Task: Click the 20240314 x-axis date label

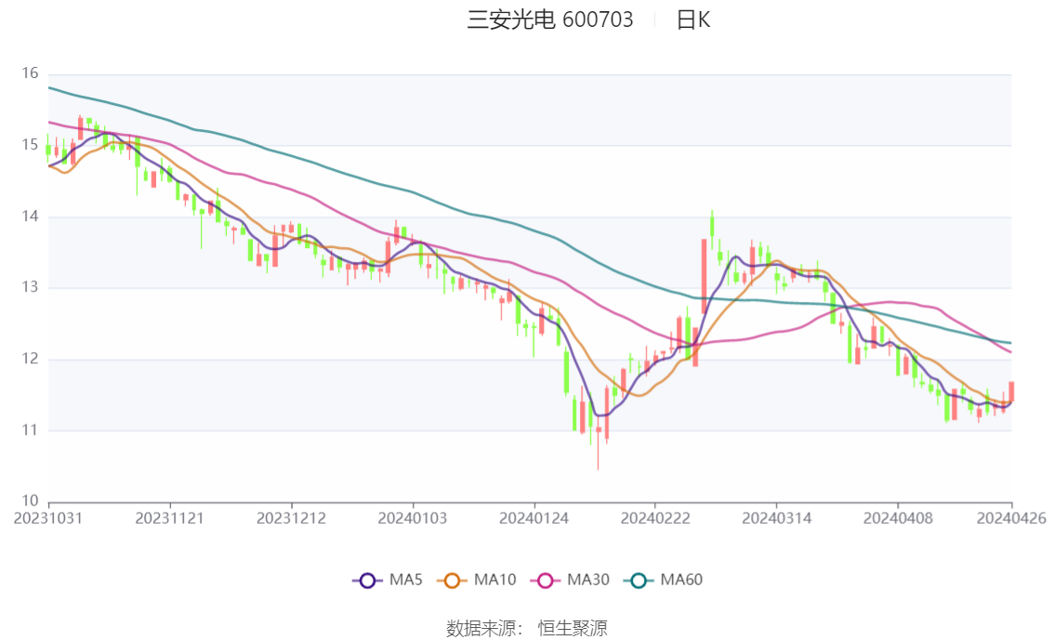Action: click(776, 518)
